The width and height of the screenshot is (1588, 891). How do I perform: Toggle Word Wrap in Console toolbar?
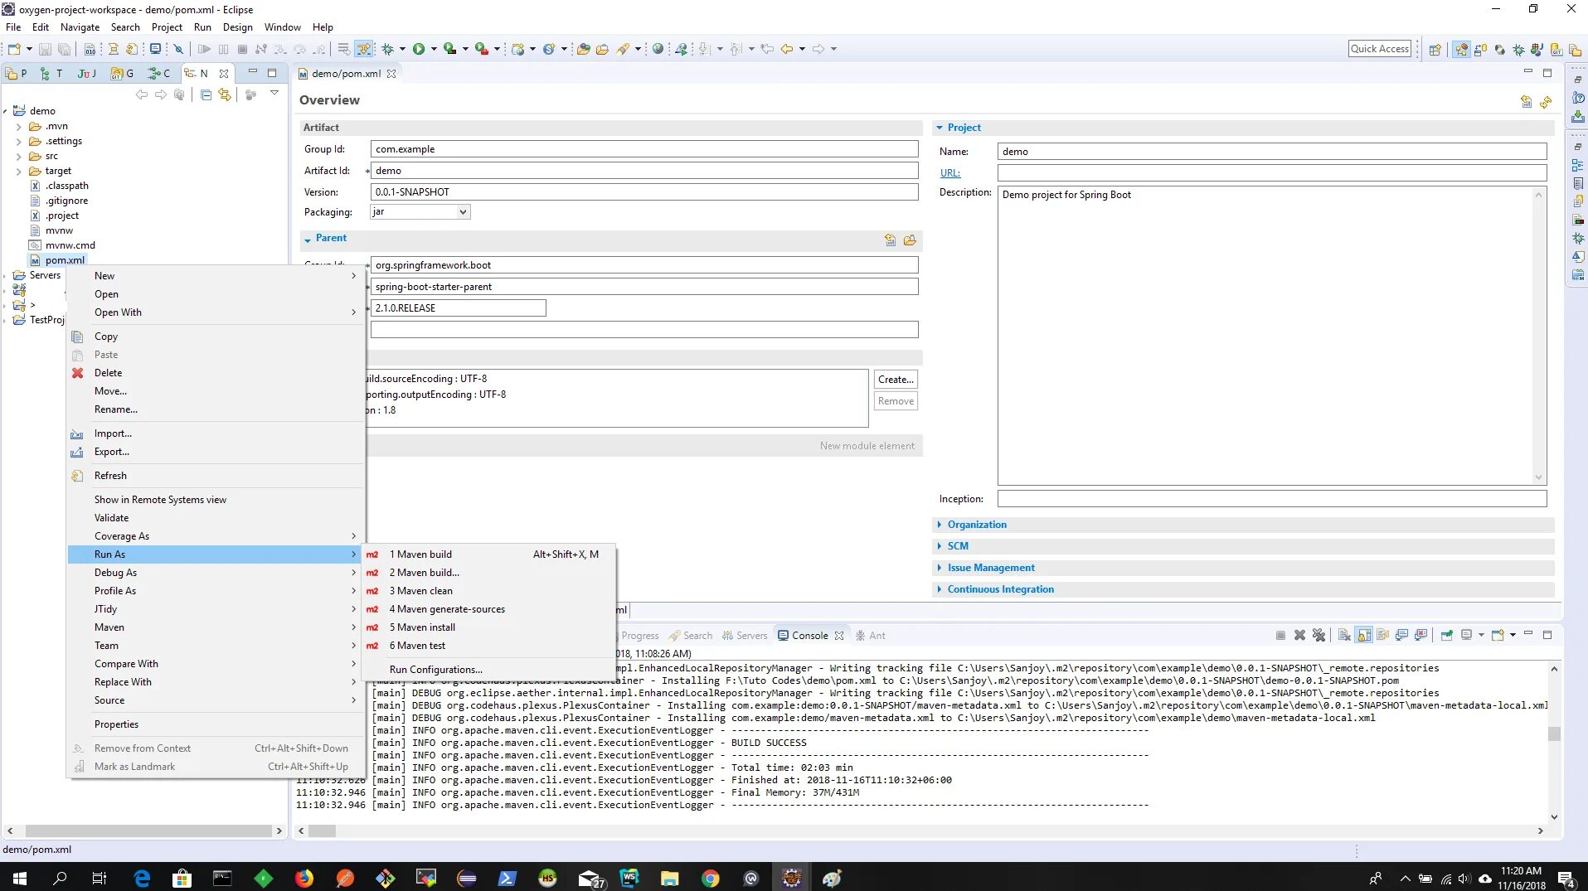click(x=1382, y=636)
